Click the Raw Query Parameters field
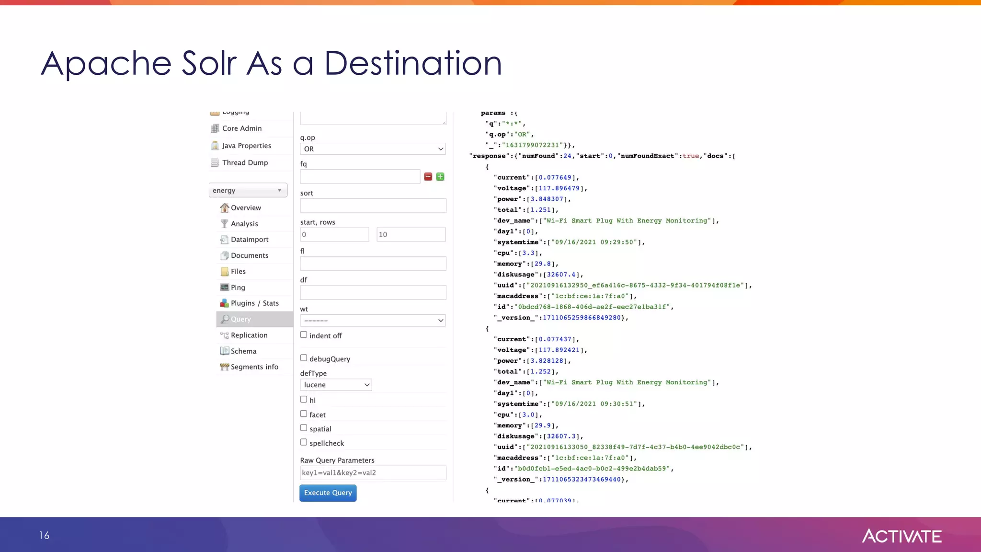981x552 pixels. (x=373, y=473)
